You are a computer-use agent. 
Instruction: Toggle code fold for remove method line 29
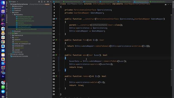pos(60,76)
